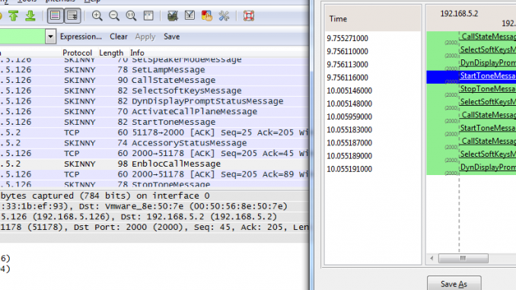
Task: Open the capture filters icon
Action: click(x=173, y=16)
